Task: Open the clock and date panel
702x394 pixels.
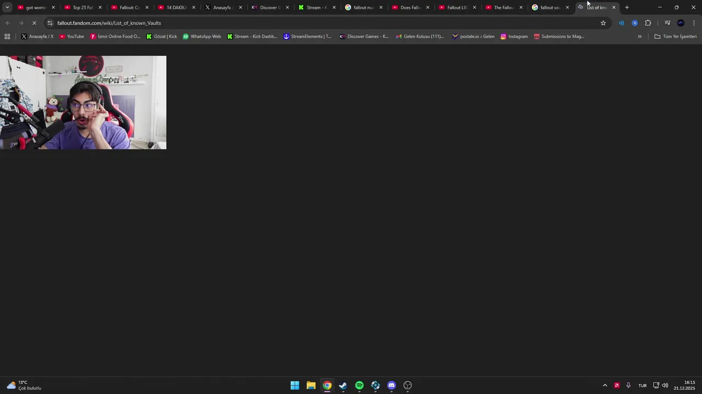Action: pyautogui.click(x=684, y=385)
